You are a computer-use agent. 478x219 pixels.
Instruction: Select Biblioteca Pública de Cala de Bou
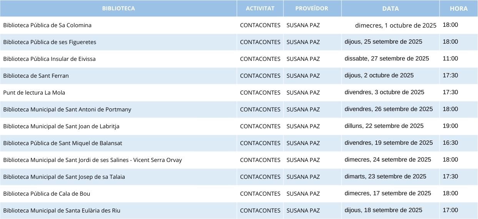[47, 194]
